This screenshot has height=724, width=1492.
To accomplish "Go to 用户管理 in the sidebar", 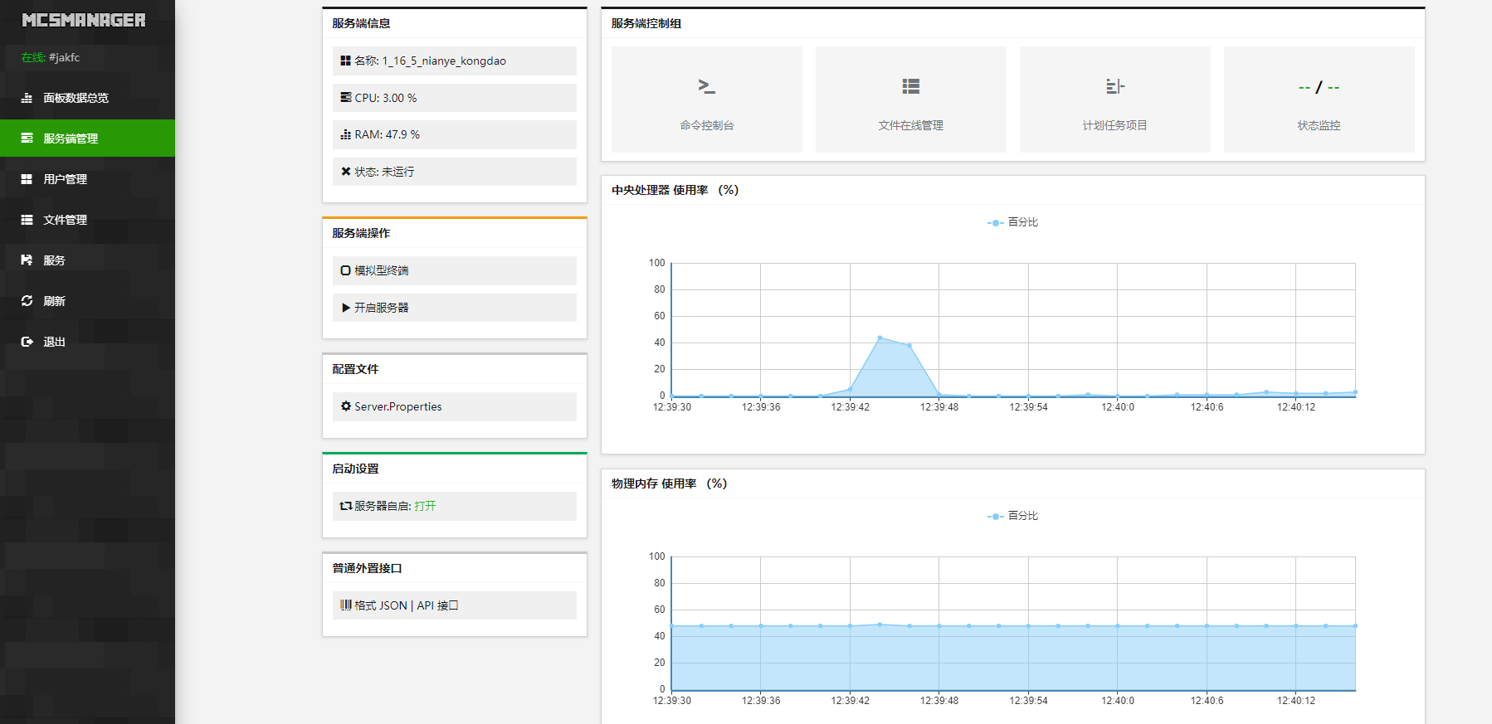I will [87, 179].
